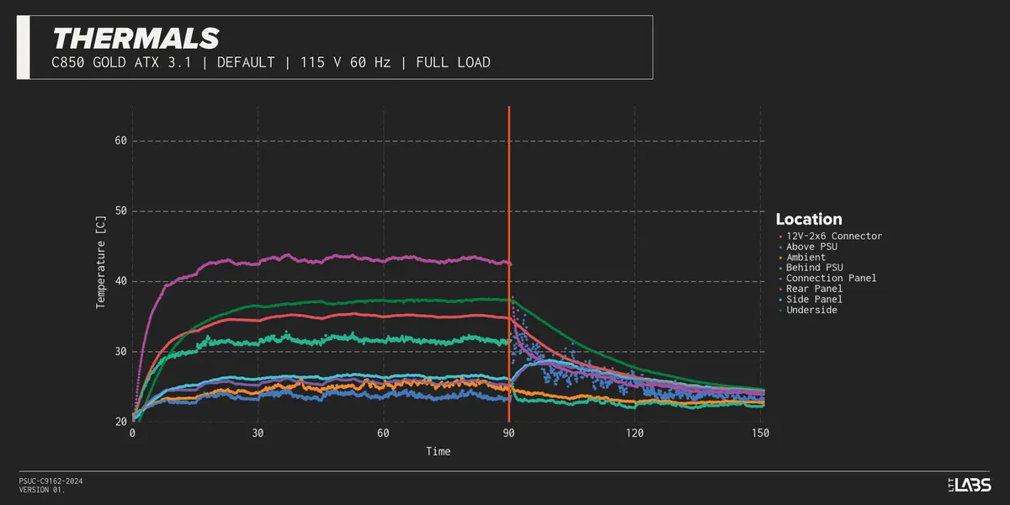Click the 120 tick on time axis

[x=635, y=433]
